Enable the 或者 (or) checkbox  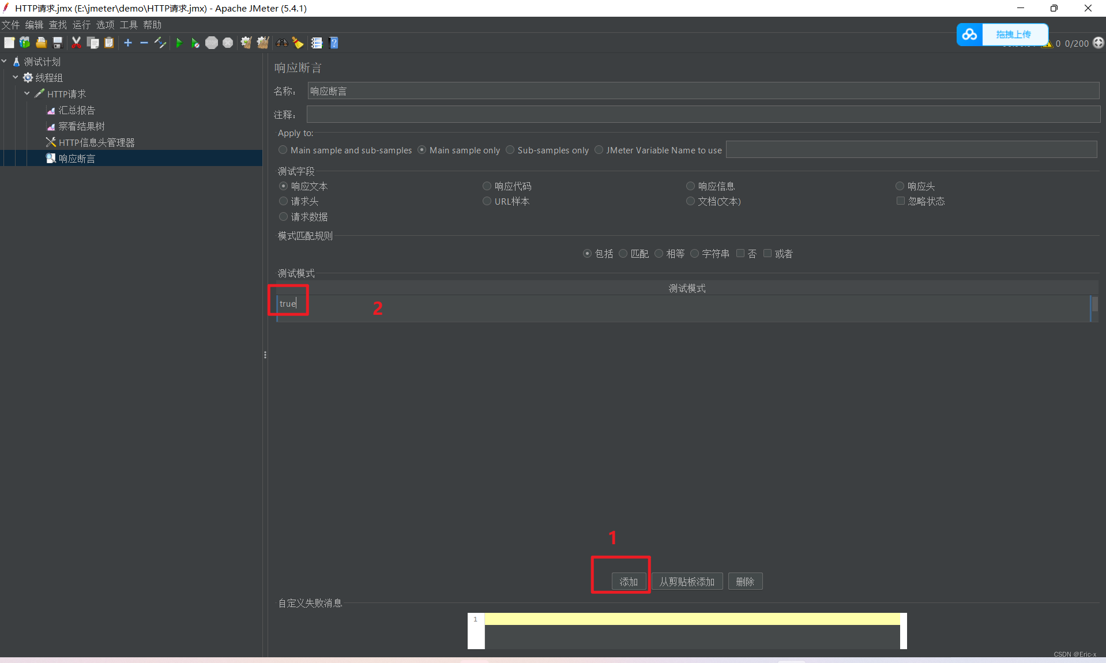(x=767, y=253)
